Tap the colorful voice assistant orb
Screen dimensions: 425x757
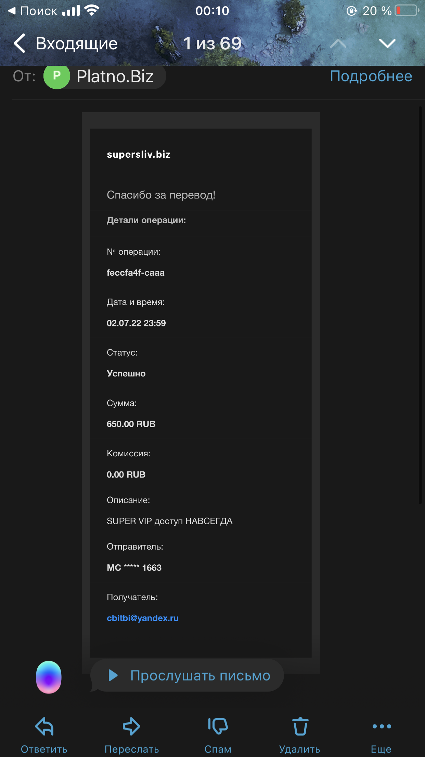[x=49, y=677]
